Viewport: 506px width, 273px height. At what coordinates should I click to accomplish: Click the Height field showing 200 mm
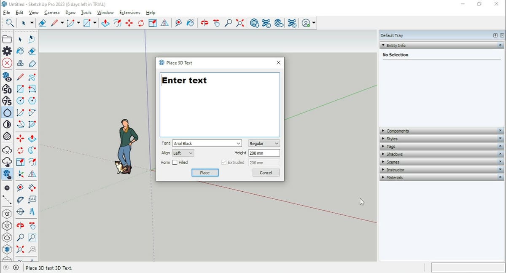264,153
